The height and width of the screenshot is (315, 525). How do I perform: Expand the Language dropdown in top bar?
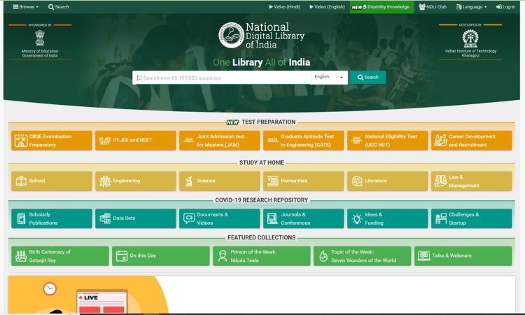pyautogui.click(x=471, y=7)
